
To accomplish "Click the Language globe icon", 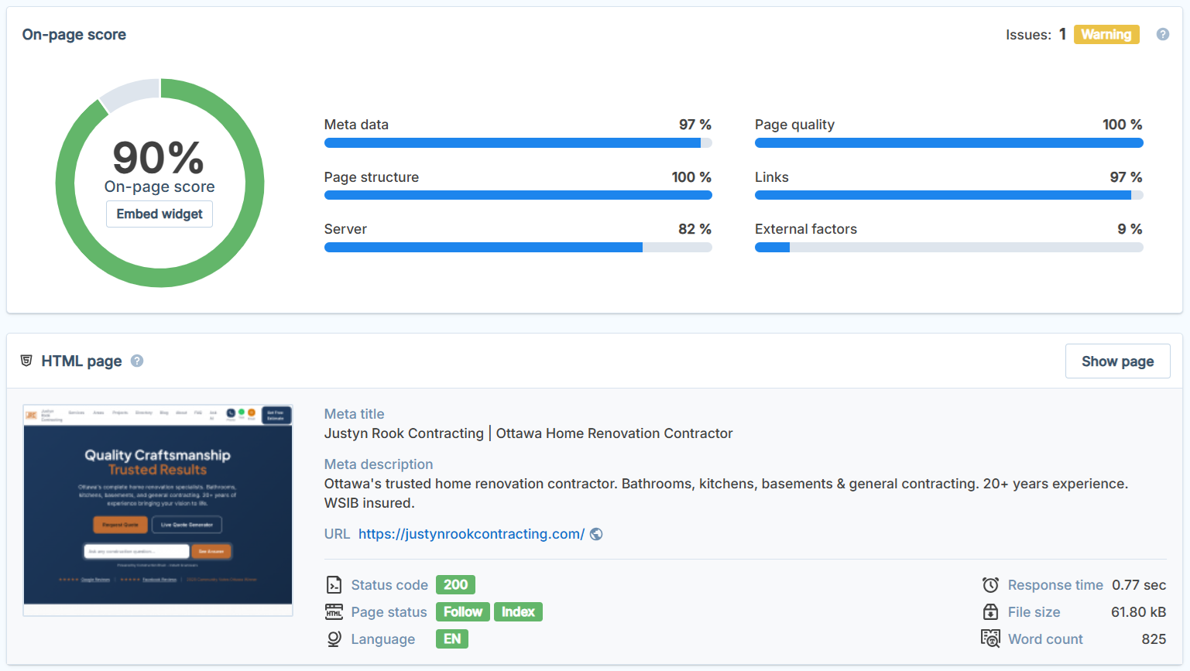I will (334, 638).
